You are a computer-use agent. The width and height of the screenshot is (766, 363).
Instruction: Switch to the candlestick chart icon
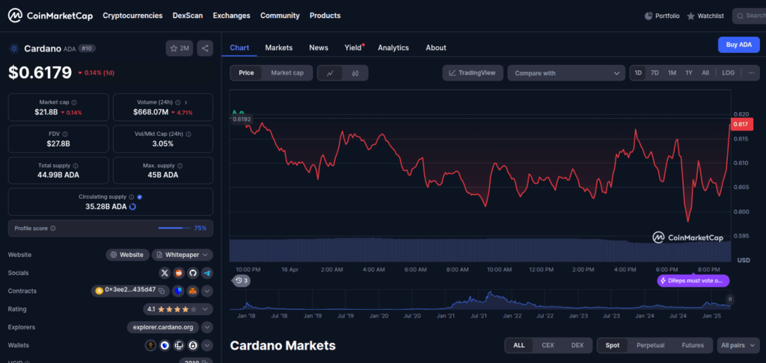click(x=355, y=73)
